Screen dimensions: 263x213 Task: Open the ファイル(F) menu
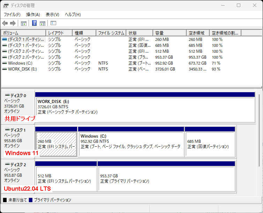[12, 15]
